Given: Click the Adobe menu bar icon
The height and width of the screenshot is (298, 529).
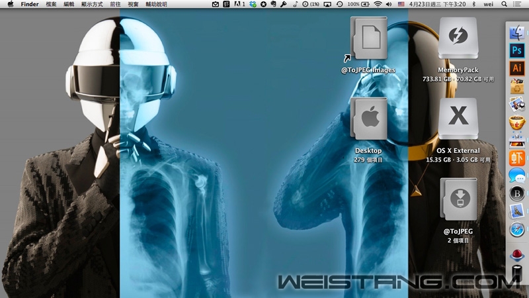Looking at the screenshot, I should tap(239, 4).
